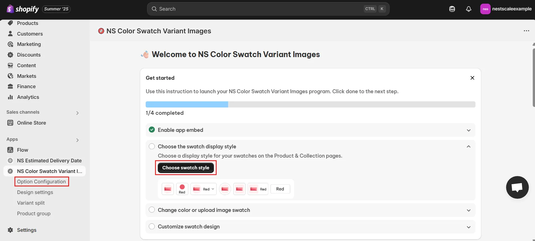Click the Customers person icon
Screen dimensions: 535x241
(10, 34)
